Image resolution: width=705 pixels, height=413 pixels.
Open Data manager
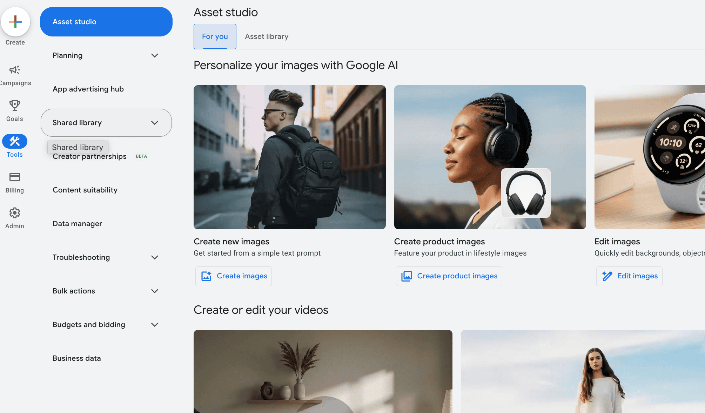tap(77, 224)
